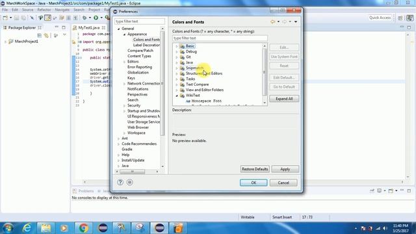Expand the Git category

tap(177, 57)
